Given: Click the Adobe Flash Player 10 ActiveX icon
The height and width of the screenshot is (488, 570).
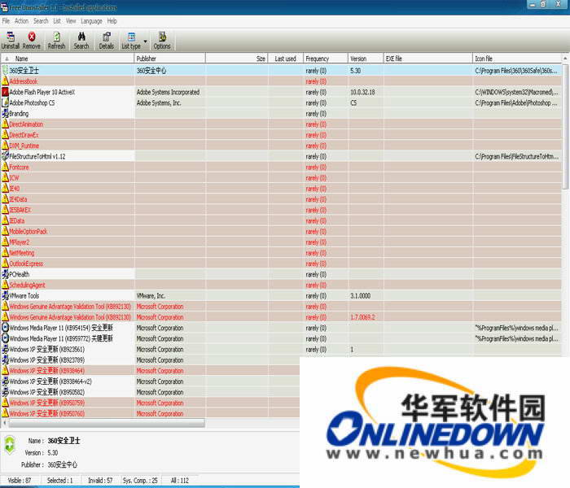Looking at the screenshot, I should coord(5,92).
